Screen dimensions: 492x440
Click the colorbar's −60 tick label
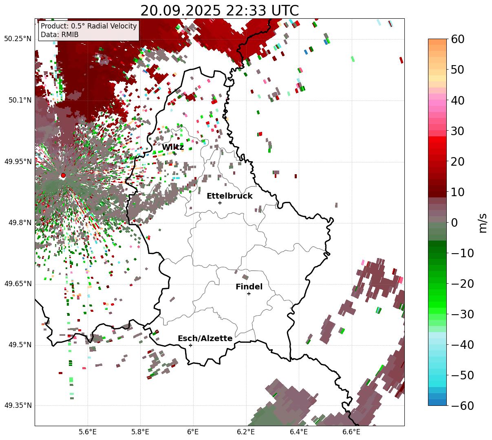coord(462,405)
